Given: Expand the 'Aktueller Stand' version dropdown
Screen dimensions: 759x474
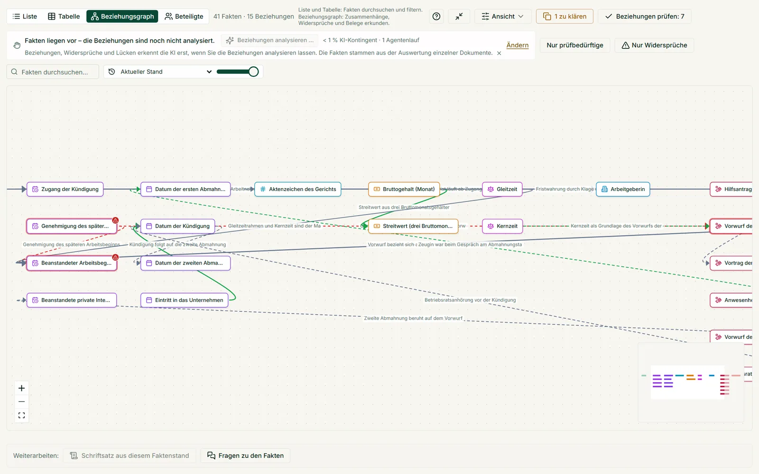Looking at the screenshot, I should pos(160,72).
